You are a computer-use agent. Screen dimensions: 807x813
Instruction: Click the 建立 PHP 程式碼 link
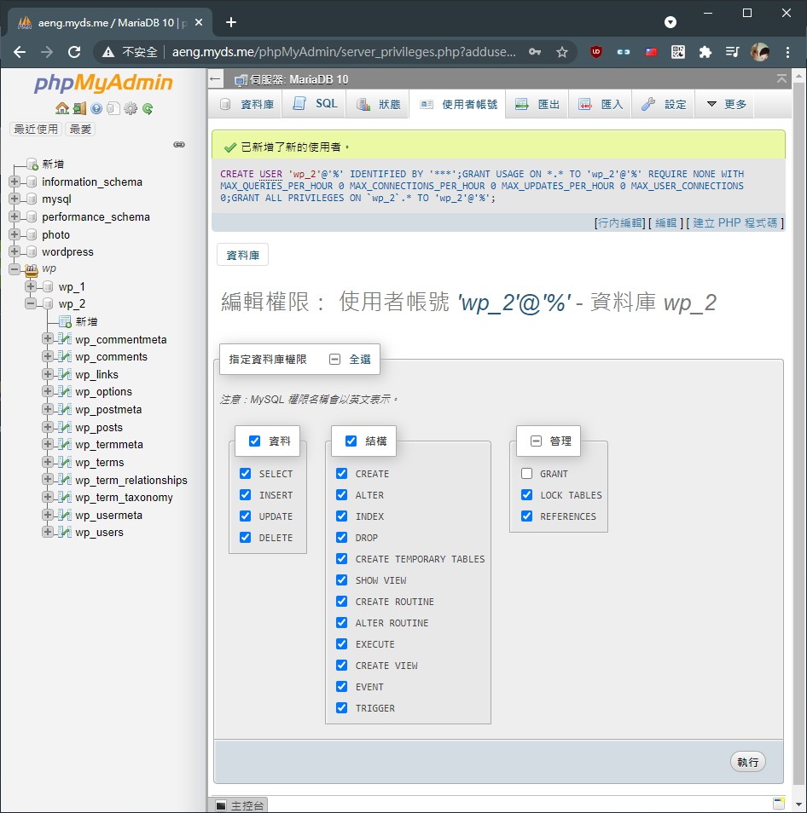pos(734,223)
